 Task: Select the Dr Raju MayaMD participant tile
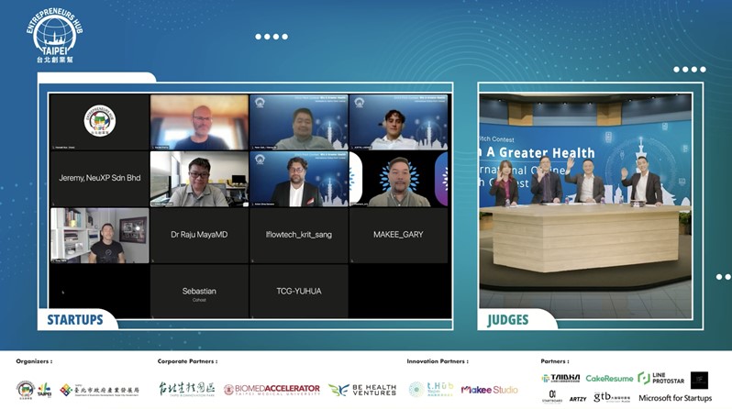tap(199, 235)
